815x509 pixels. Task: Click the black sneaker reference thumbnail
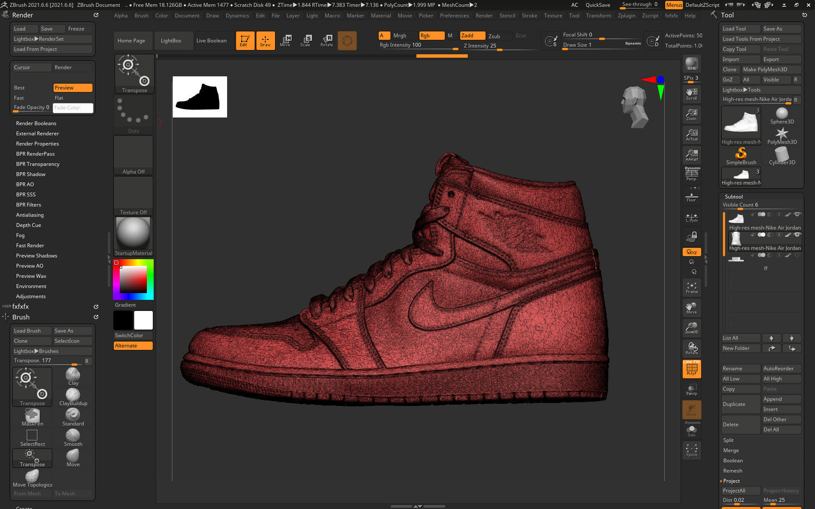click(200, 97)
